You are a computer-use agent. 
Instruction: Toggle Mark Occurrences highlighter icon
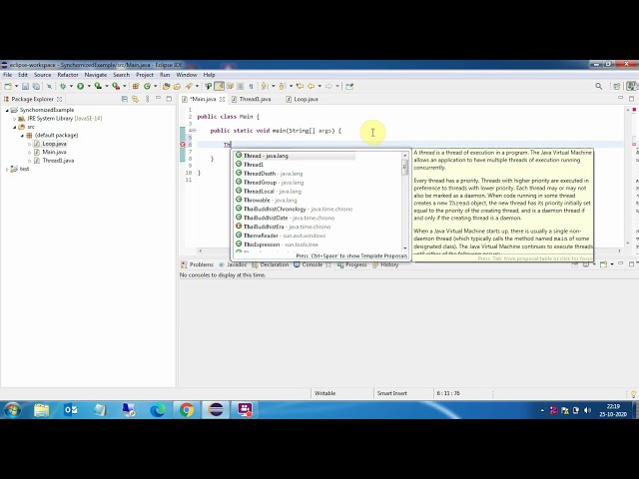219,86
